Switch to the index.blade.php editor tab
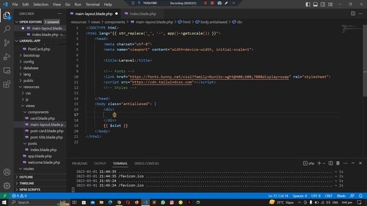 tap(143, 14)
